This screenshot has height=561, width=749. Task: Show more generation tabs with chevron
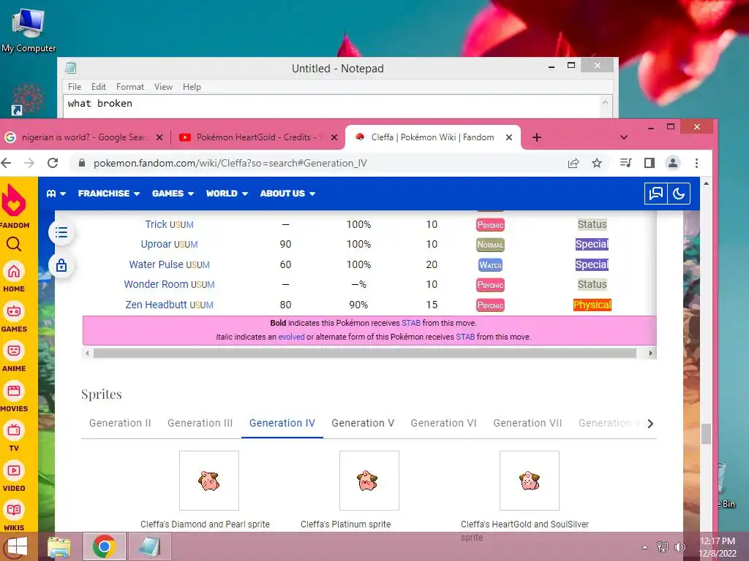click(650, 424)
